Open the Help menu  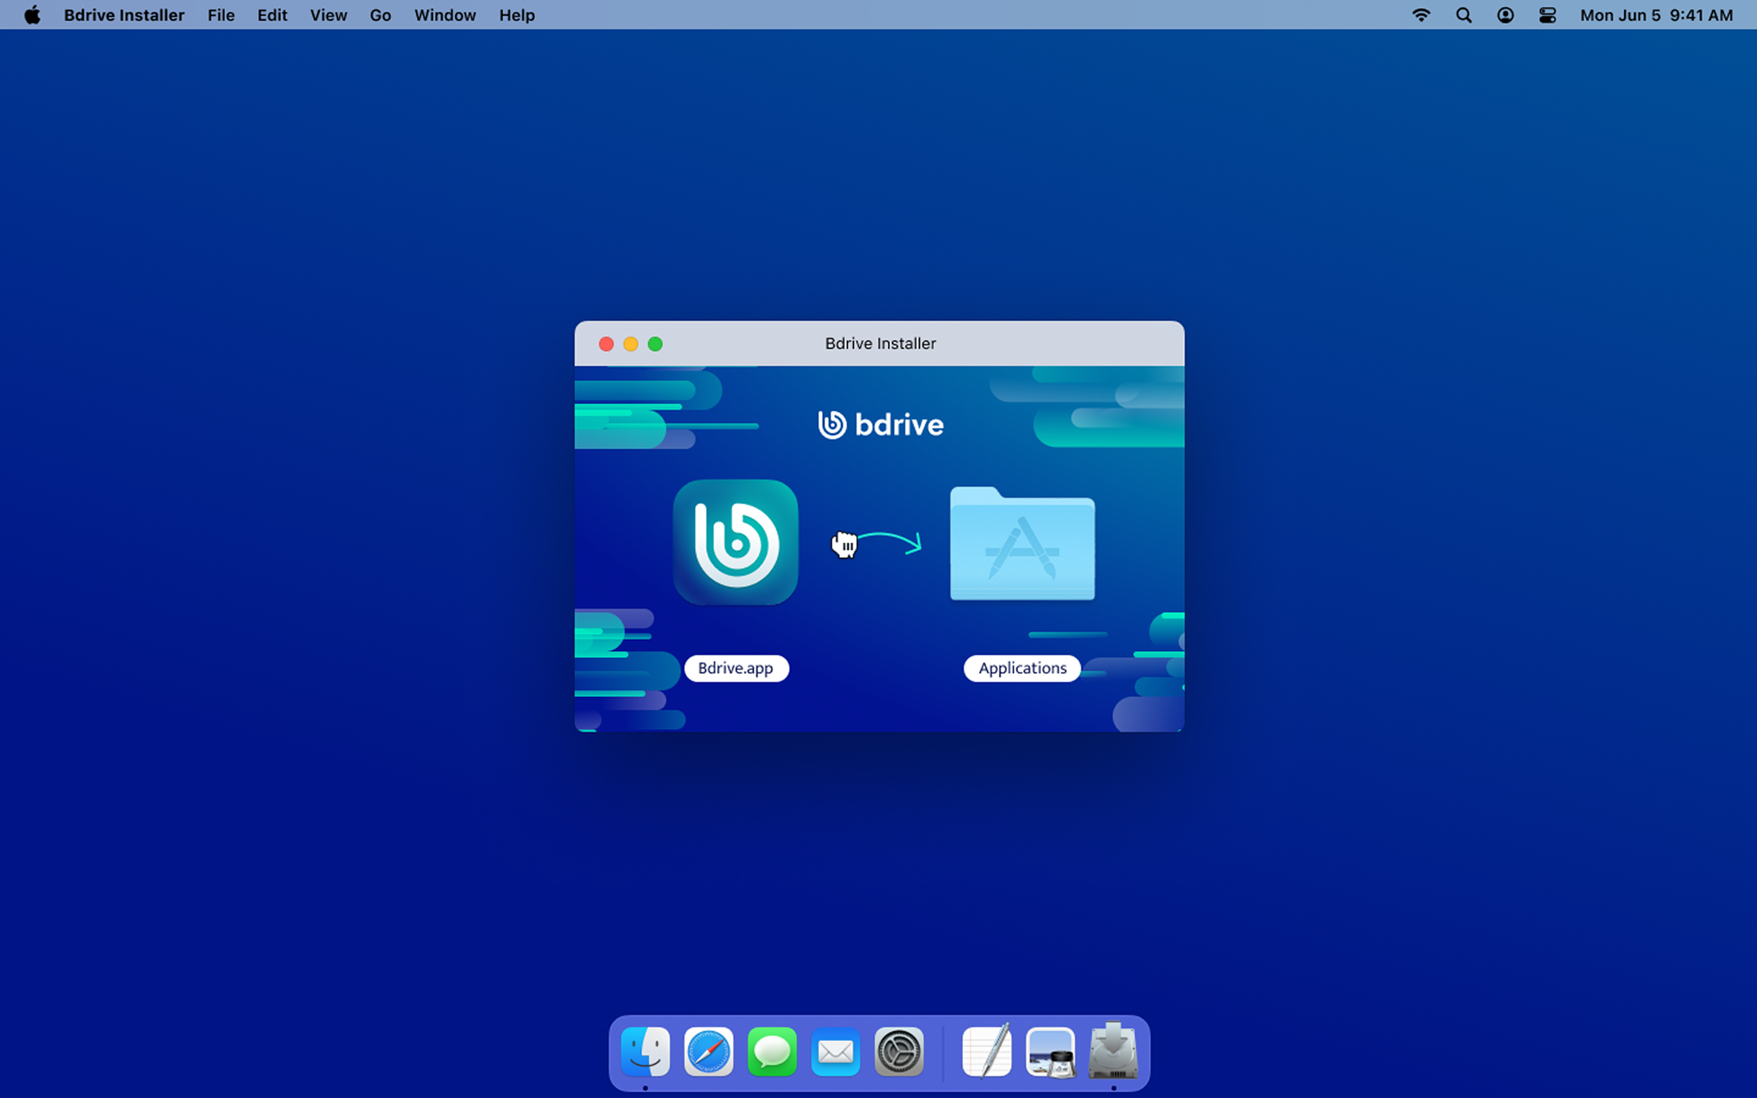517,15
